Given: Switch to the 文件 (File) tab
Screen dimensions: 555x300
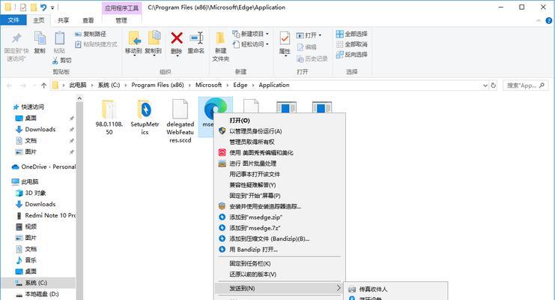Looking at the screenshot, I should point(13,20).
